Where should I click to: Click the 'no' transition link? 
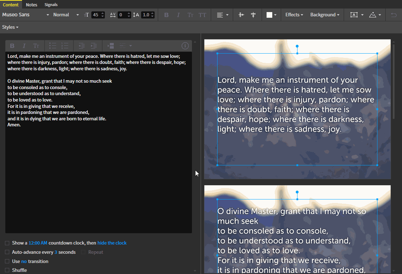coord(24,262)
